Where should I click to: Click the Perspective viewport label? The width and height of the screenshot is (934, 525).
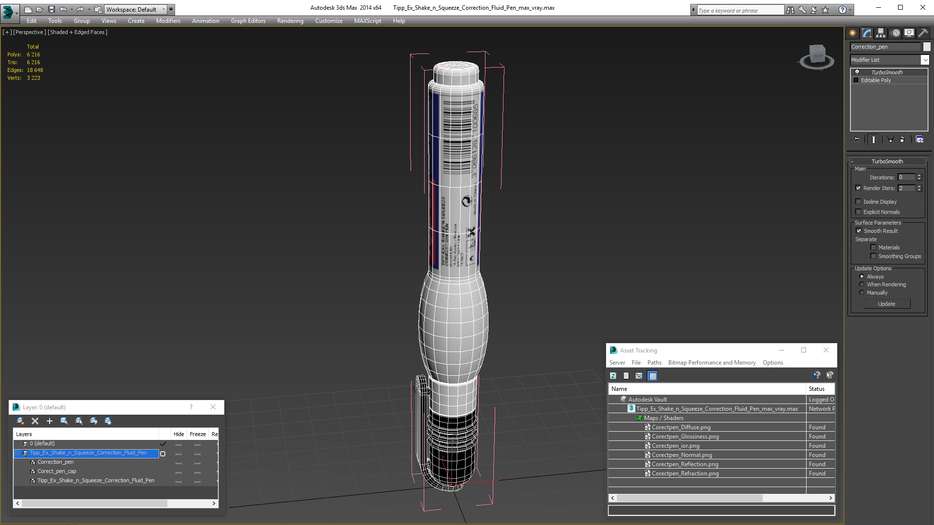[30, 32]
